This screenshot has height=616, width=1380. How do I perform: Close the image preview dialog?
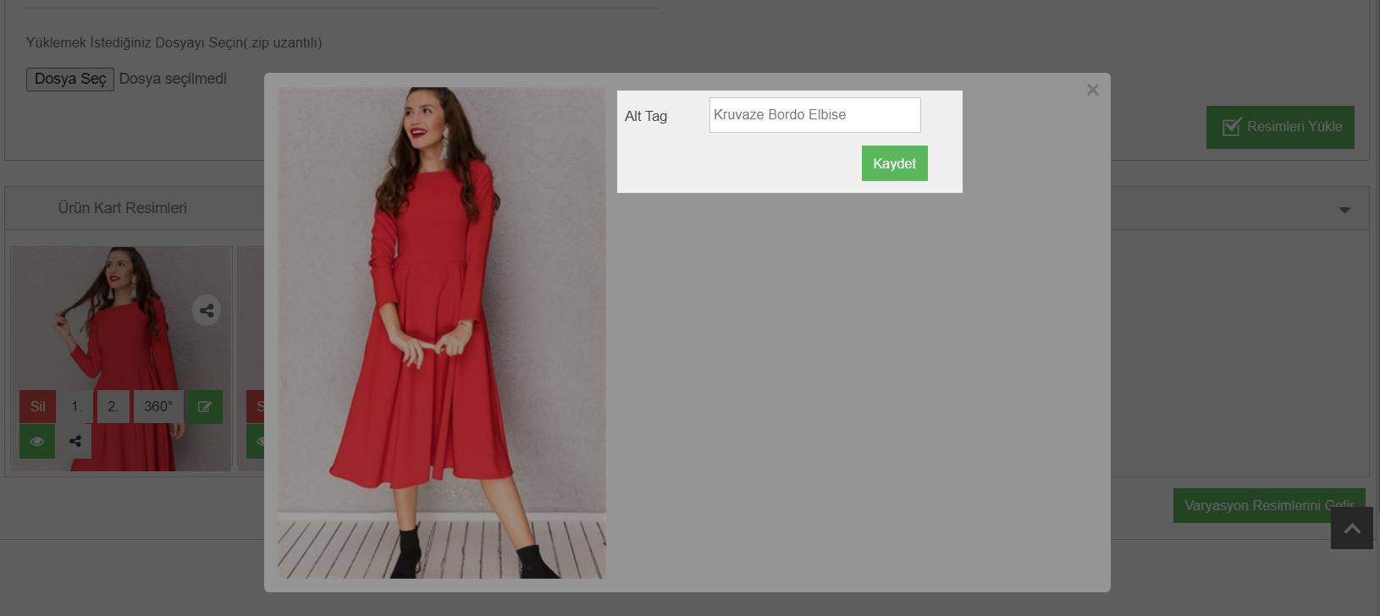click(1092, 90)
